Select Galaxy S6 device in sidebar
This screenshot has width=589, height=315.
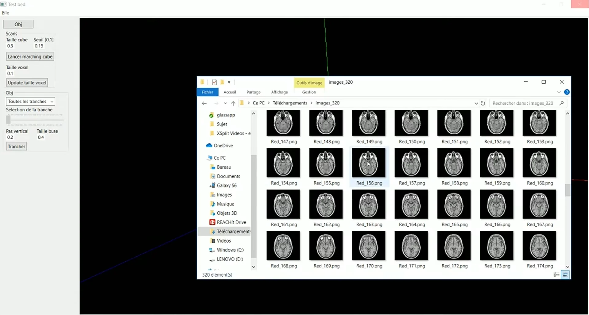pyautogui.click(x=227, y=186)
